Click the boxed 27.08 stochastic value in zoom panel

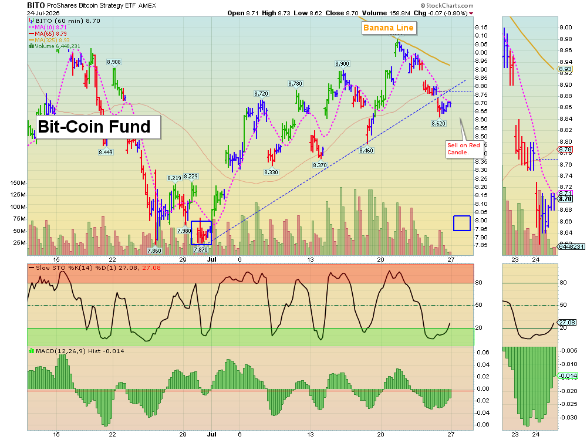click(x=567, y=322)
